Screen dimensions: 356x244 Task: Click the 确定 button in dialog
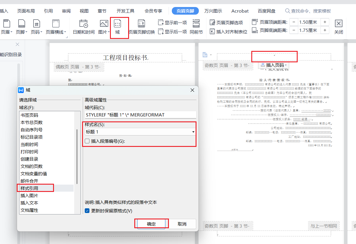point(151,224)
